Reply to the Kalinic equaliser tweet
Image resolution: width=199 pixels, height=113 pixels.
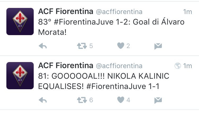pyautogui.click(x=43, y=100)
